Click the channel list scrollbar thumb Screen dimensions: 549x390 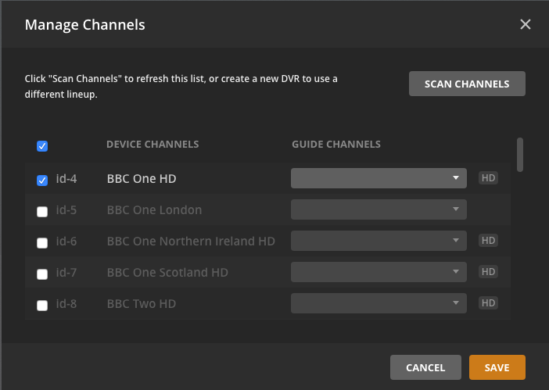coord(520,155)
